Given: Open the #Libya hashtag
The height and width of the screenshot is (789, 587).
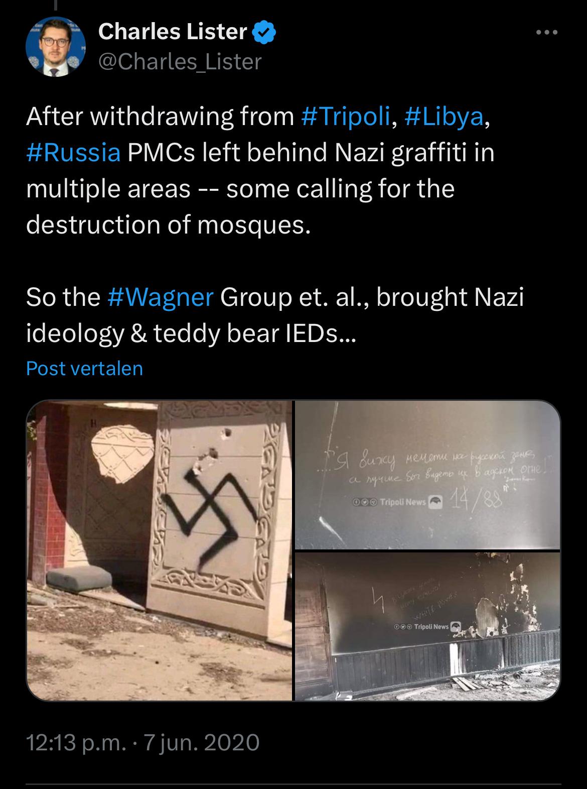Looking at the screenshot, I should click(444, 117).
